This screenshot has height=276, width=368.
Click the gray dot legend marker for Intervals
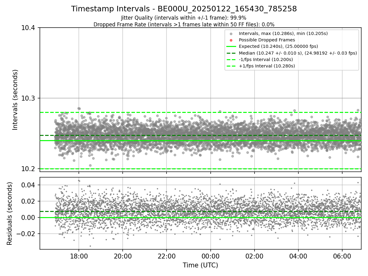coord(231,34)
